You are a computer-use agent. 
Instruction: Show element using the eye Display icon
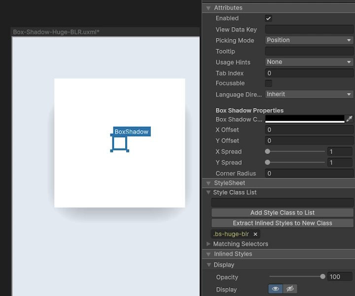[x=275, y=289]
